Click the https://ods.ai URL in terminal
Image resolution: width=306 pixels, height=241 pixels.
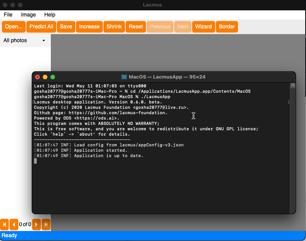[x=97, y=118]
